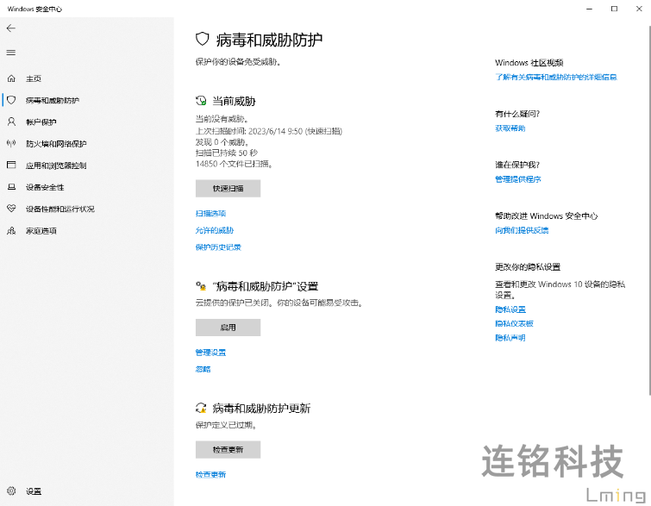Open the 隐私声明 link
This screenshot has width=651, height=506.
pyautogui.click(x=510, y=338)
